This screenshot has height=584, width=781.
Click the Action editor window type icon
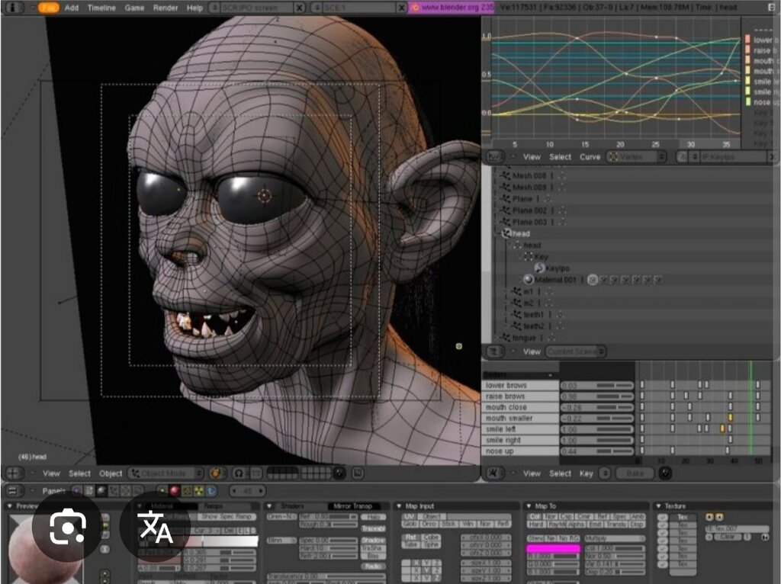(x=493, y=473)
